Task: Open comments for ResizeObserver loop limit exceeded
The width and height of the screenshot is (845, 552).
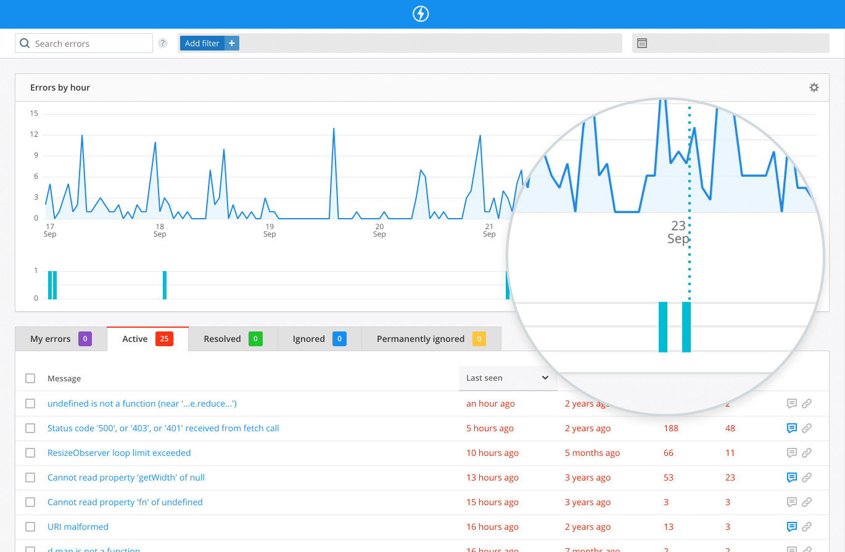Action: click(x=792, y=453)
